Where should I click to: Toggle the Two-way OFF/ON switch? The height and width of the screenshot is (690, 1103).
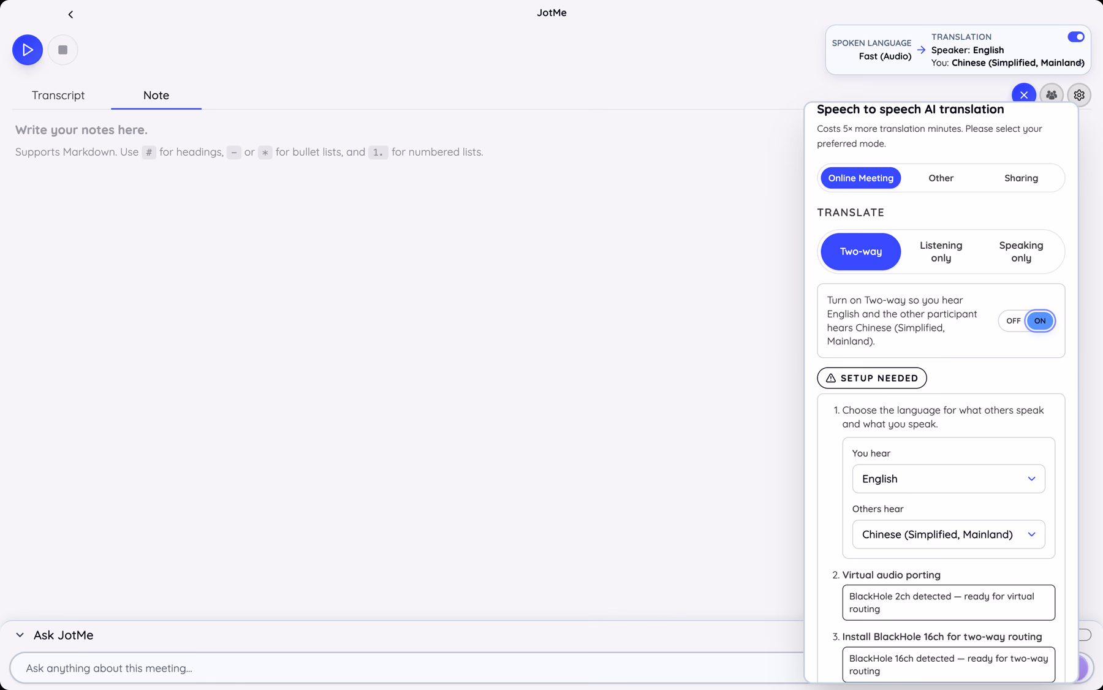click(x=1026, y=320)
